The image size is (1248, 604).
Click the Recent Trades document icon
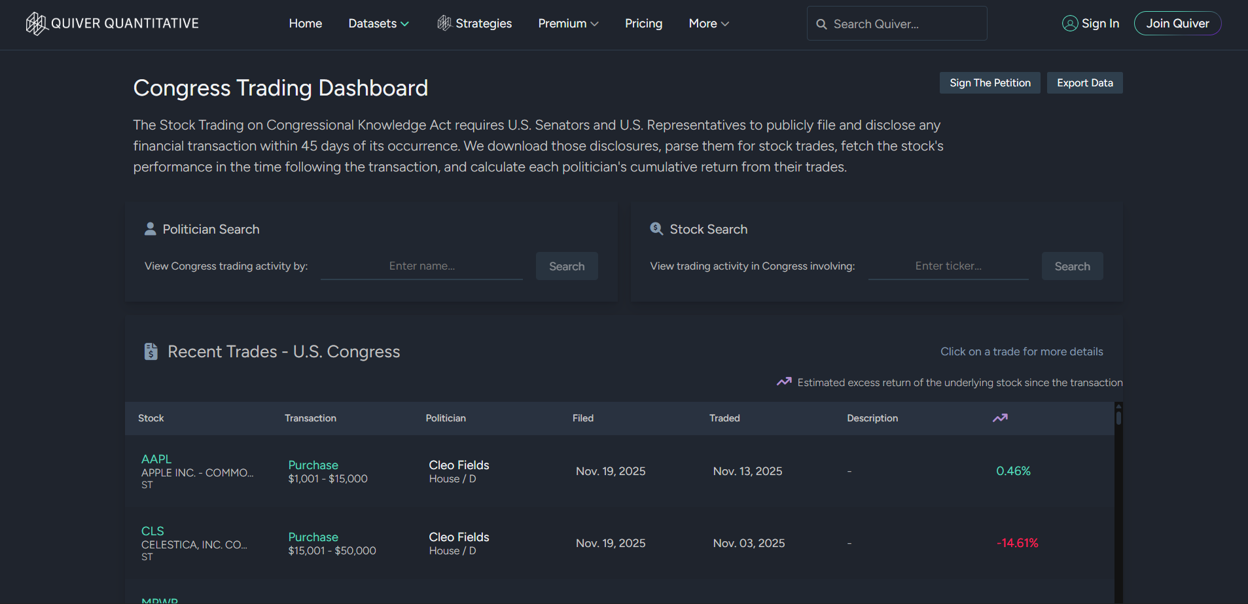pos(151,351)
